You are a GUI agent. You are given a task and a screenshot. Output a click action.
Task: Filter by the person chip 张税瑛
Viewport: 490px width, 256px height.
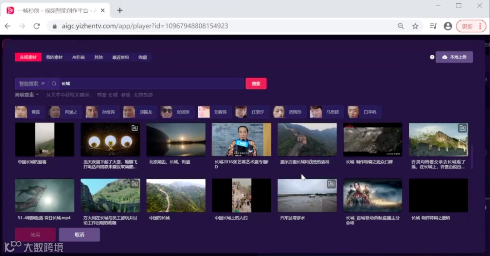tap(177, 112)
